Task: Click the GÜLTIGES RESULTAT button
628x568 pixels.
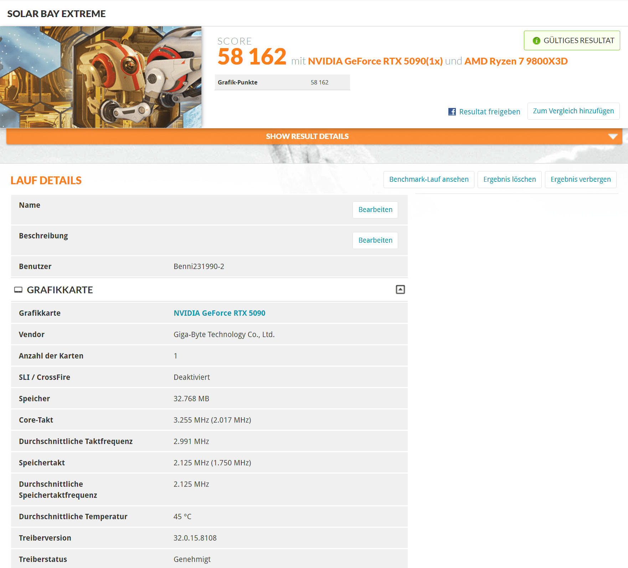Action: click(x=572, y=41)
